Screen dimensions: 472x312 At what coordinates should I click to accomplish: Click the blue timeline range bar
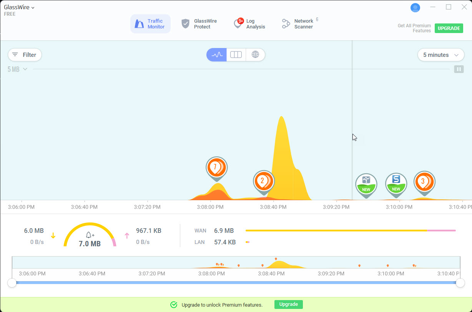[x=236, y=283]
